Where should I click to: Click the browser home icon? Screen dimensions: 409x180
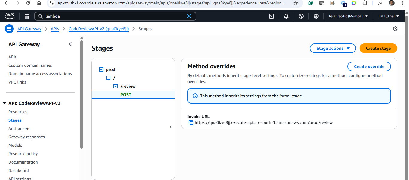point(39,3)
